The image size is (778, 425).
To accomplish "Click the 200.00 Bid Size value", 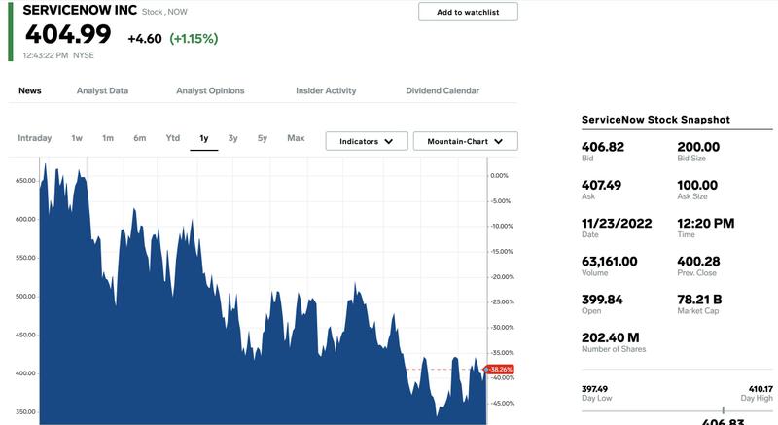I will pos(698,147).
